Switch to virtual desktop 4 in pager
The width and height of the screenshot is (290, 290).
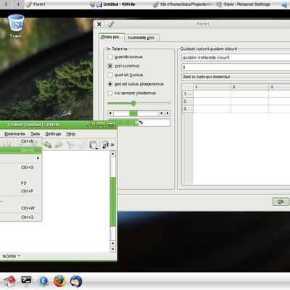[18, 4]
